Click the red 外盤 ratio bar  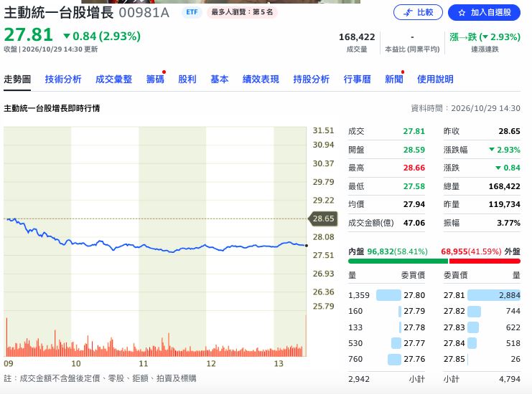[485, 261]
